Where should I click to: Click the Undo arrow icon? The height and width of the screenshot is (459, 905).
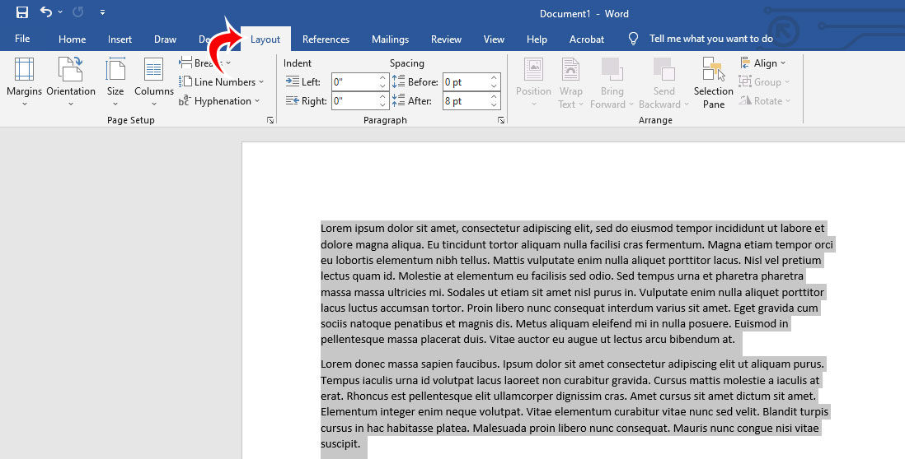click(x=47, y=12)
